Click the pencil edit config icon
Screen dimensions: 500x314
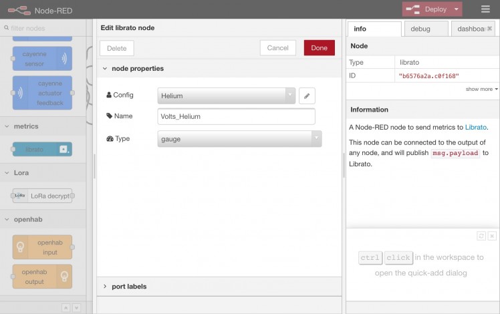pyautogui.click(x=307, y=96)
